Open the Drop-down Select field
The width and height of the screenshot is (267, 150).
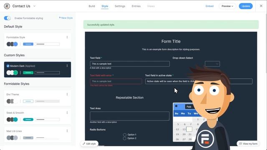(x=212, y=64)
